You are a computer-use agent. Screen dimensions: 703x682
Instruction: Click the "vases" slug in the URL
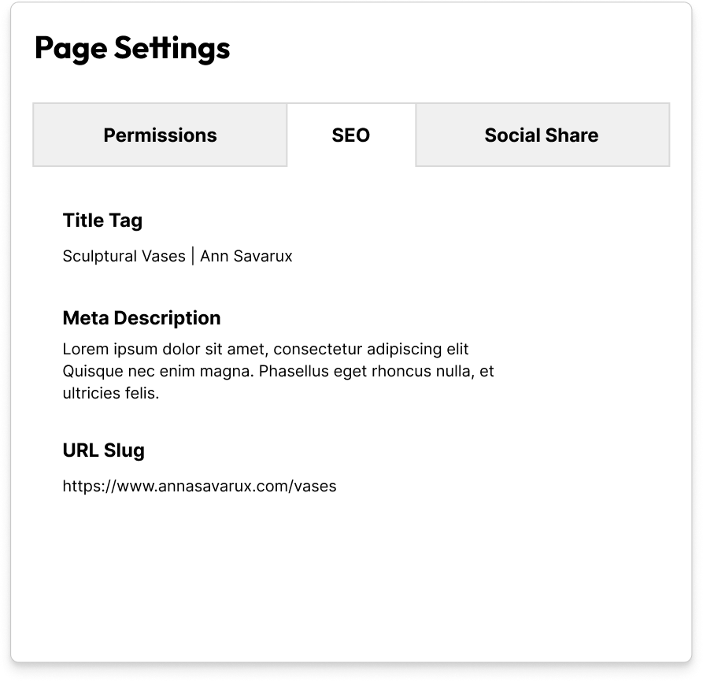click(x=315, y=486)
